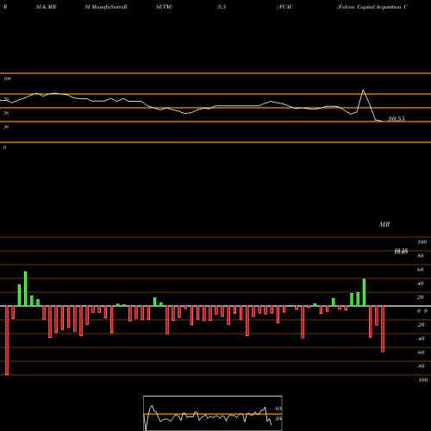Click the RSI panel's 100 axis label
431x431 pixels.
tap(7, 78)
